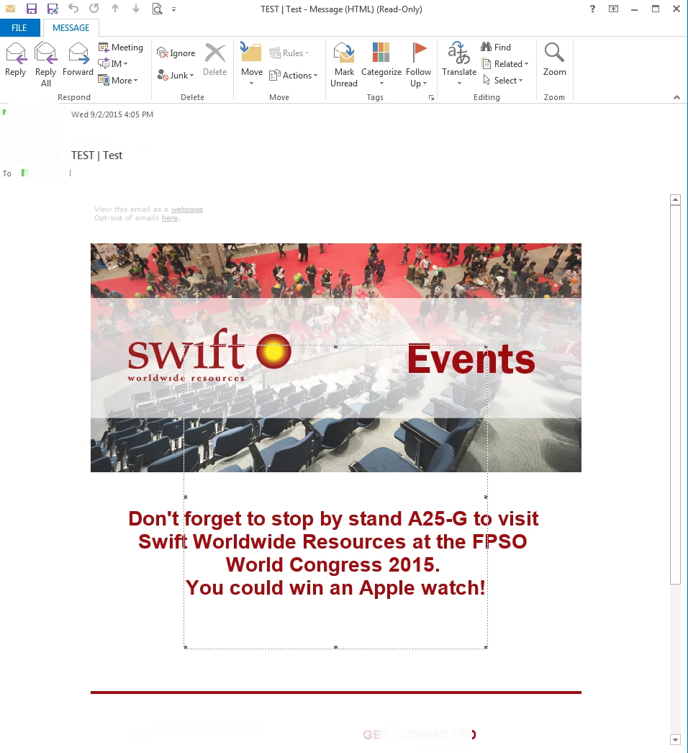Go to the previous item arrow

[115, 8]
